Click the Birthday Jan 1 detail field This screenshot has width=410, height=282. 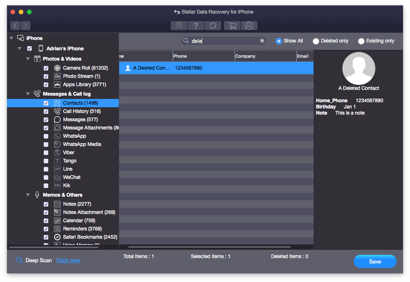(x=336, y=107)
